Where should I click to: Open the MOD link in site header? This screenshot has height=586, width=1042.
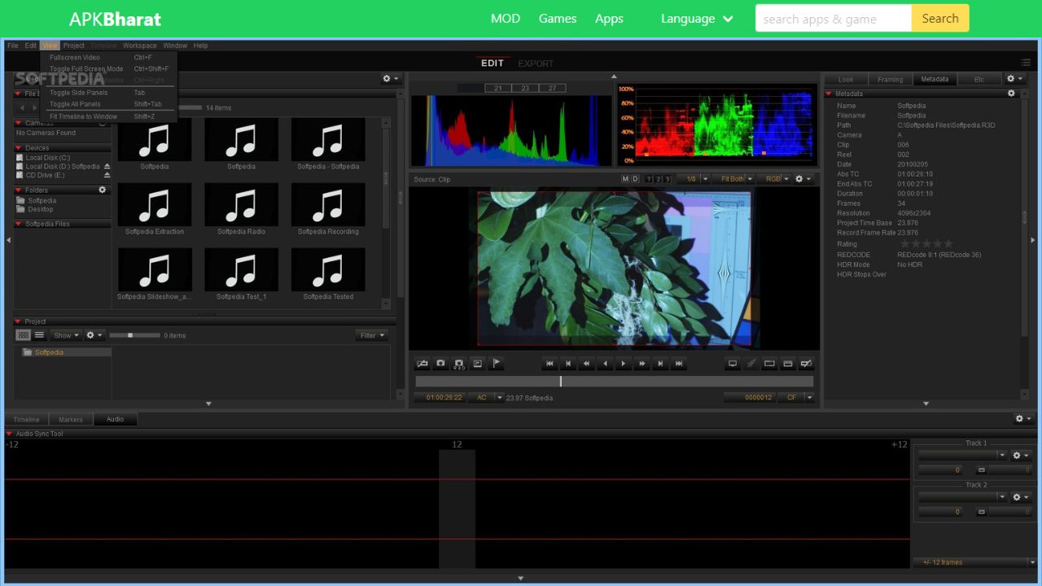[x=506, y=18]
